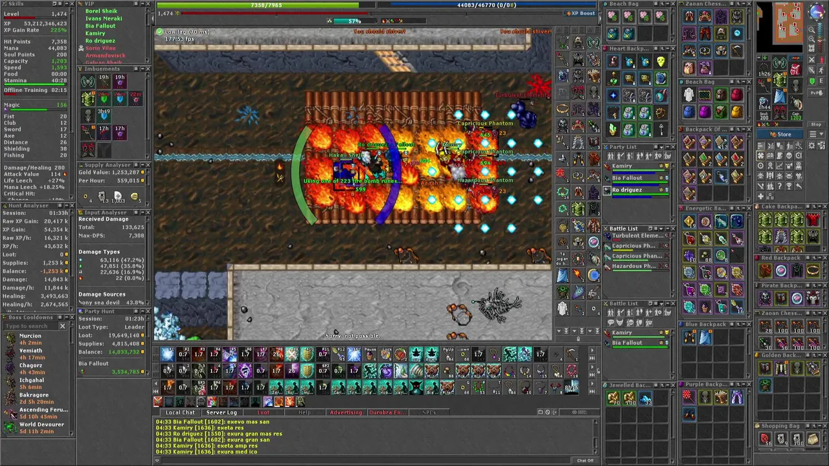Open the Help chat tab
This screenshot has width=829, height=466.
[x=304, y=412]
